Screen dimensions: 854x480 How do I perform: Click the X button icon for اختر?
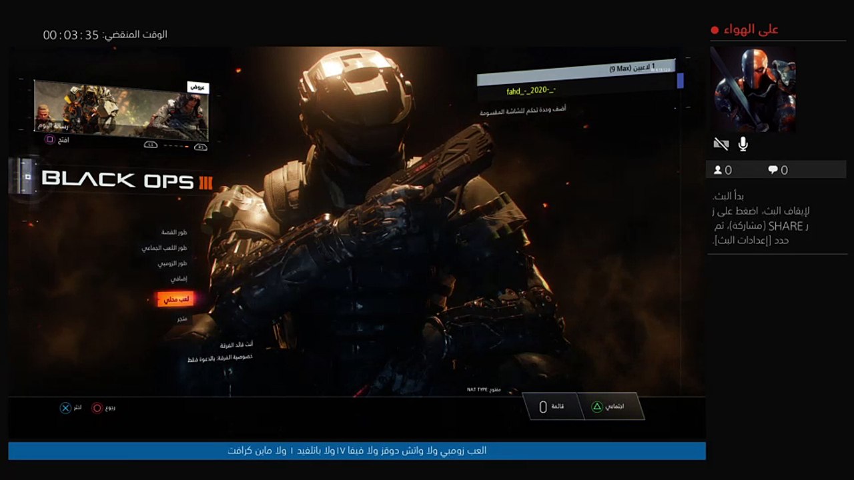click(x=65, y=408)
